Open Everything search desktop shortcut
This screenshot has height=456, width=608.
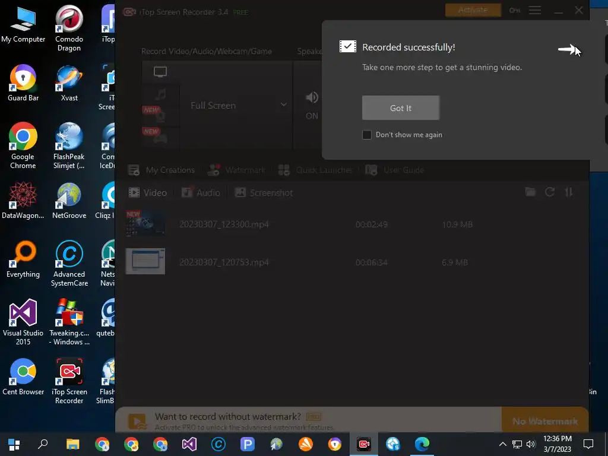click(x=23, y=259)
